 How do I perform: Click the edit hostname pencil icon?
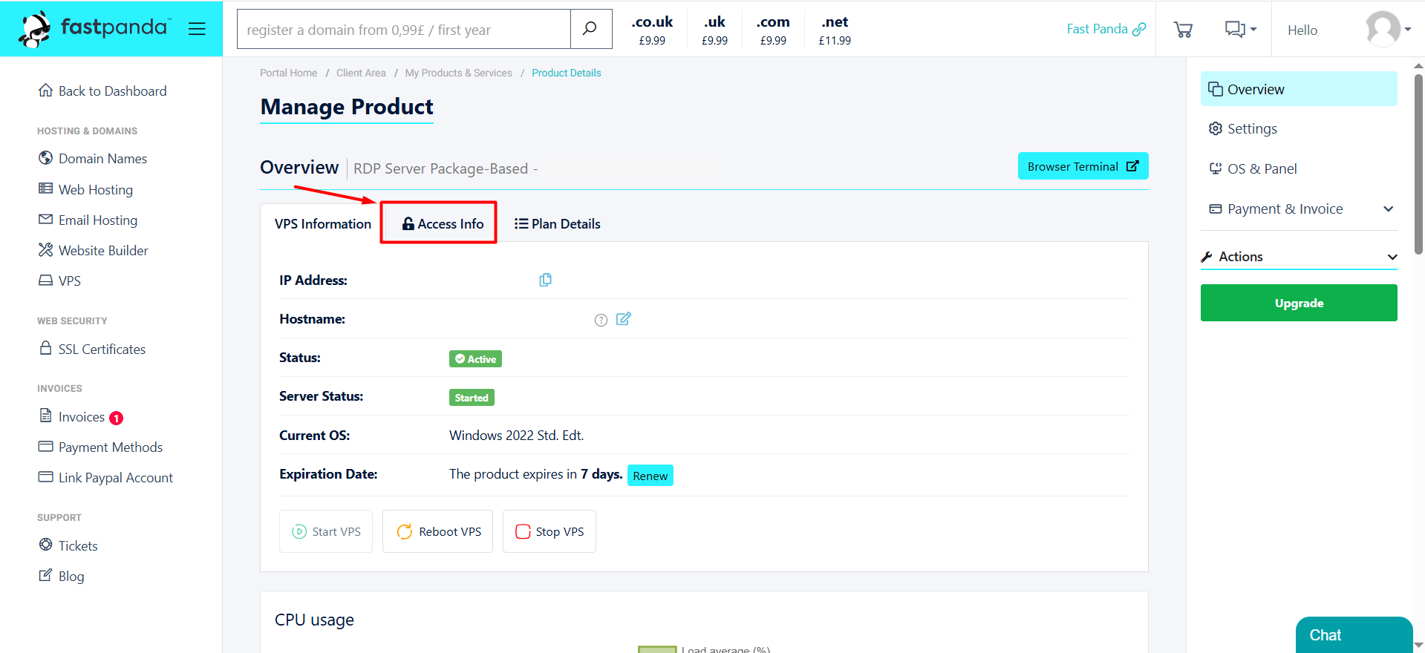point(623,319)
